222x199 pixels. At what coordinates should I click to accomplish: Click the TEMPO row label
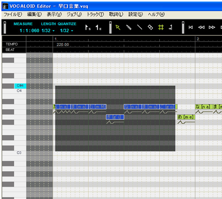point(12,44)
